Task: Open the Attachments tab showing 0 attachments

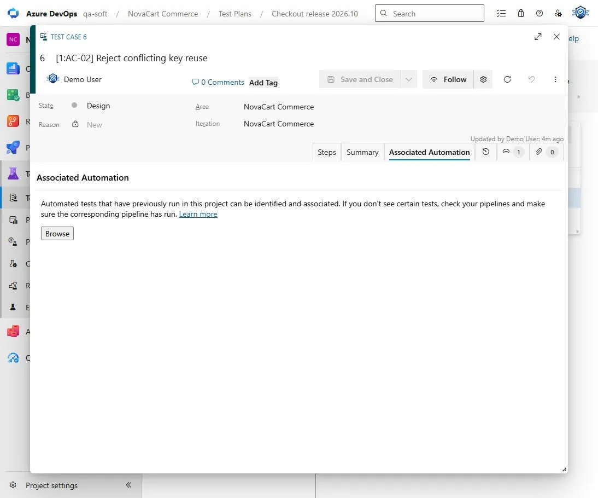Action: [x=546, y=152]
